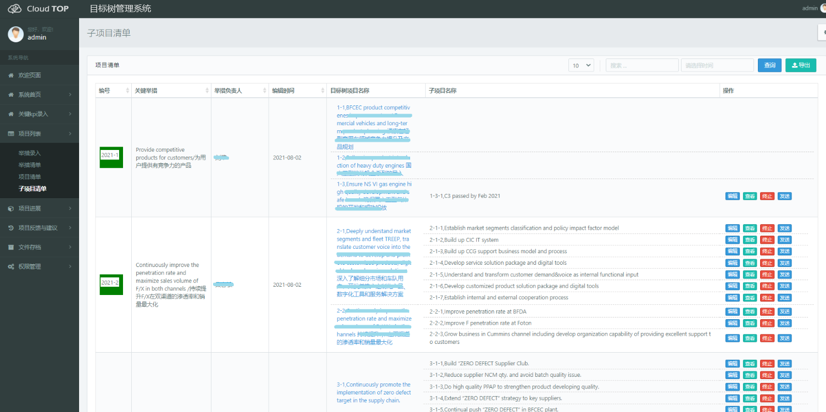Click 终止 for 1-3-1 C3 passed by Feb 2021
This screenshot has width=826, height=412.
click(767, 196)
